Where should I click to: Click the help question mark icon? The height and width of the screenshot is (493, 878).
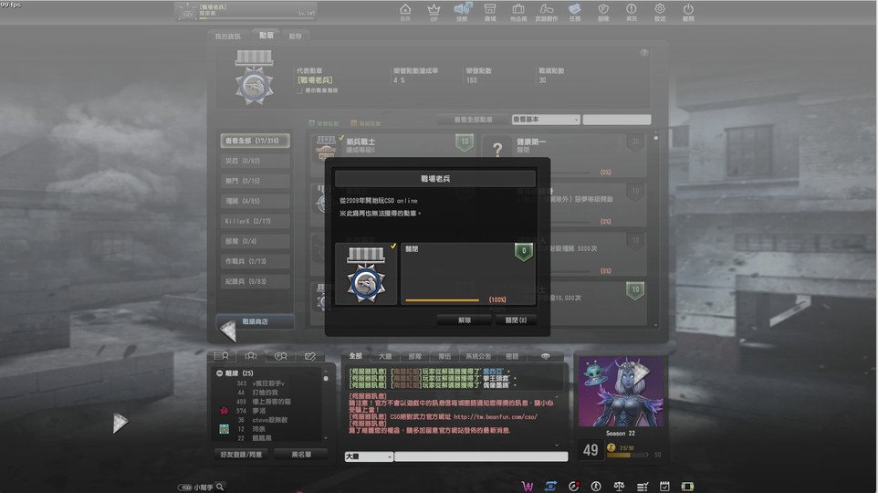[x=644, y=53]
